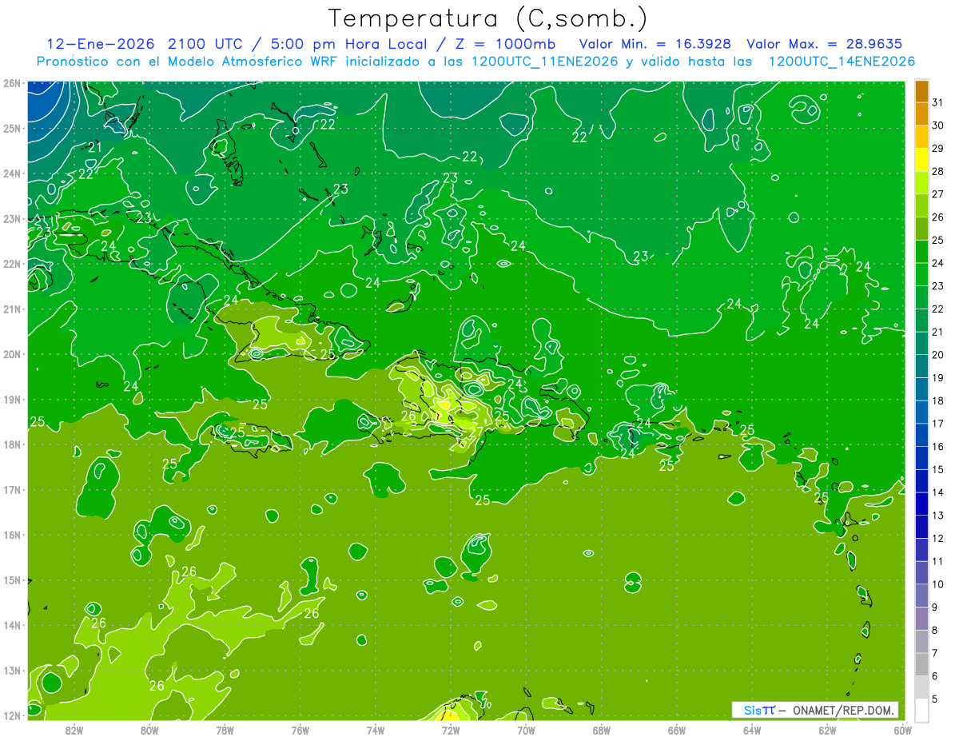
Task: Click the '21' contour label on the map
Action: click(95, 147)
